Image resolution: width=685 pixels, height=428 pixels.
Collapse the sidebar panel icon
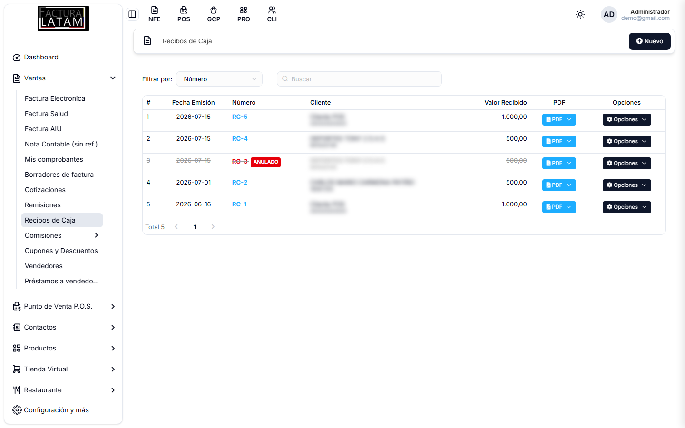pos(132,14)
